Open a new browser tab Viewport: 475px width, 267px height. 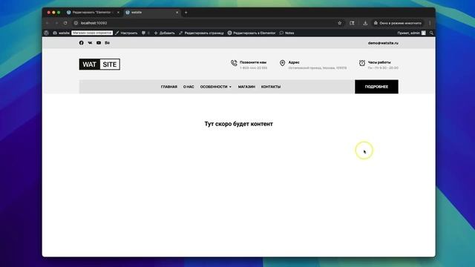[x=186, y=13]
